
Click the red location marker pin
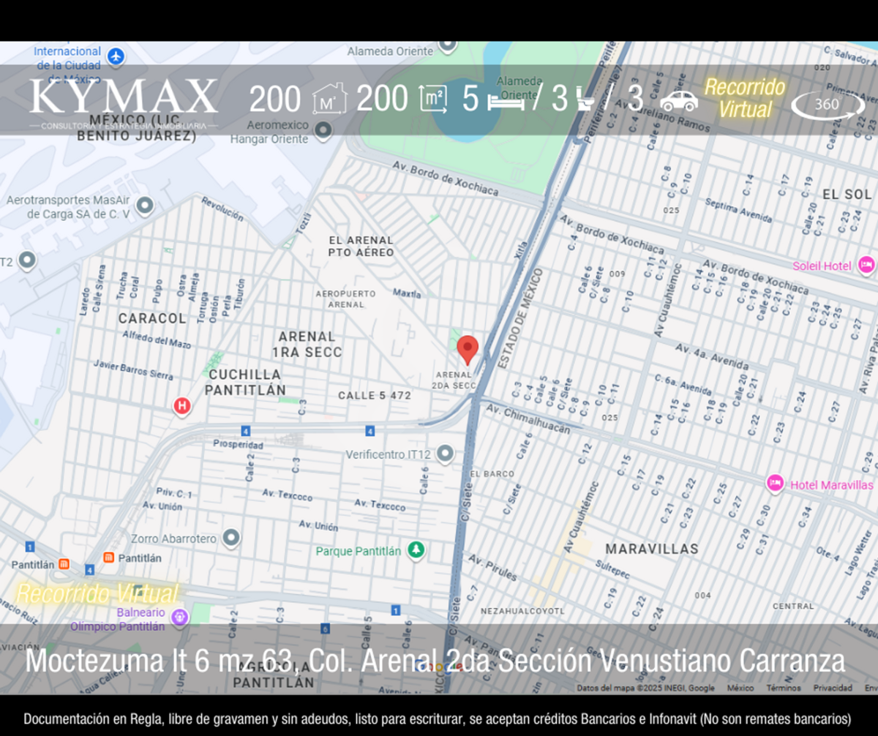tap(468, 350)
